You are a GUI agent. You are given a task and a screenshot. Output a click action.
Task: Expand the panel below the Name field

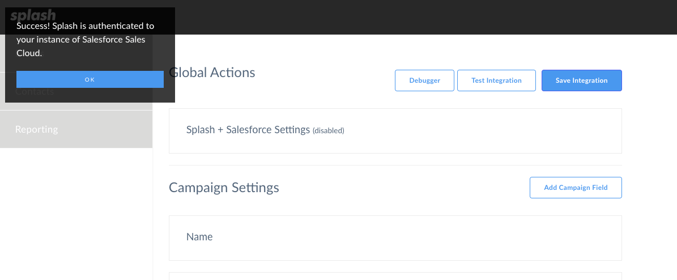[x=395, y=276]
